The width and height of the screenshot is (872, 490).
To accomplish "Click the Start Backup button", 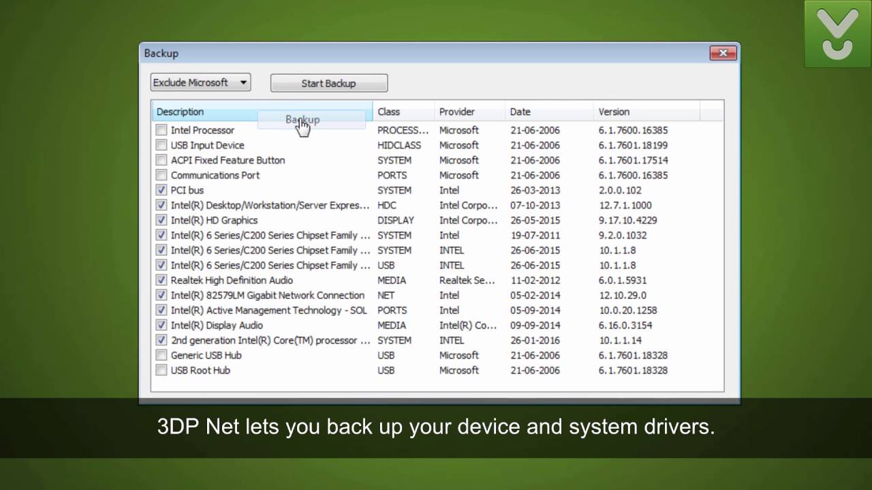I will point(329,83).
